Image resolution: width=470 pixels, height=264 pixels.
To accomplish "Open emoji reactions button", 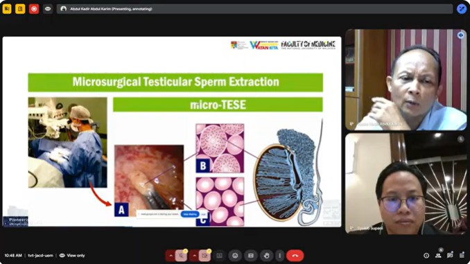I will point(235,256).
